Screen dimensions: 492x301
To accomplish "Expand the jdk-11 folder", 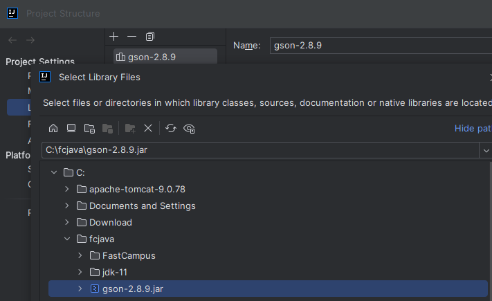I will pos(80,272).
